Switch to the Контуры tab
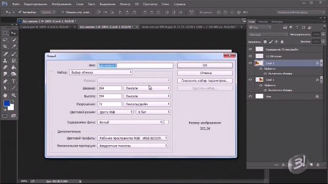Viewport: 328px width, 184px height. pos(277,21)
